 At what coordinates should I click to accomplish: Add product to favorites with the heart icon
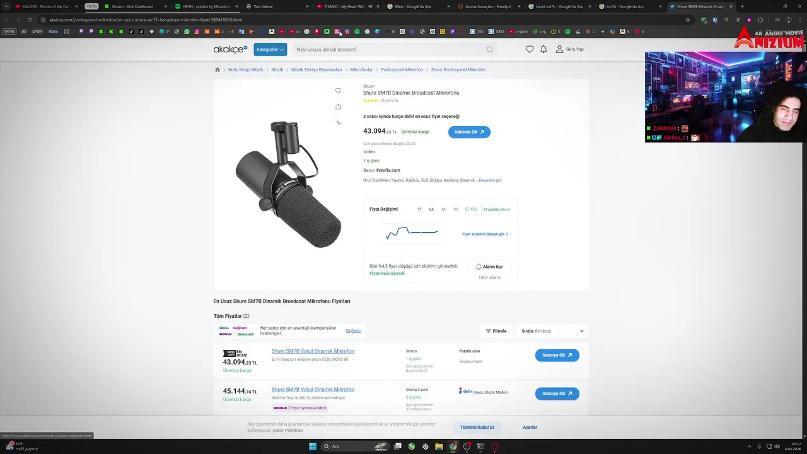click(x=338, y=91)
